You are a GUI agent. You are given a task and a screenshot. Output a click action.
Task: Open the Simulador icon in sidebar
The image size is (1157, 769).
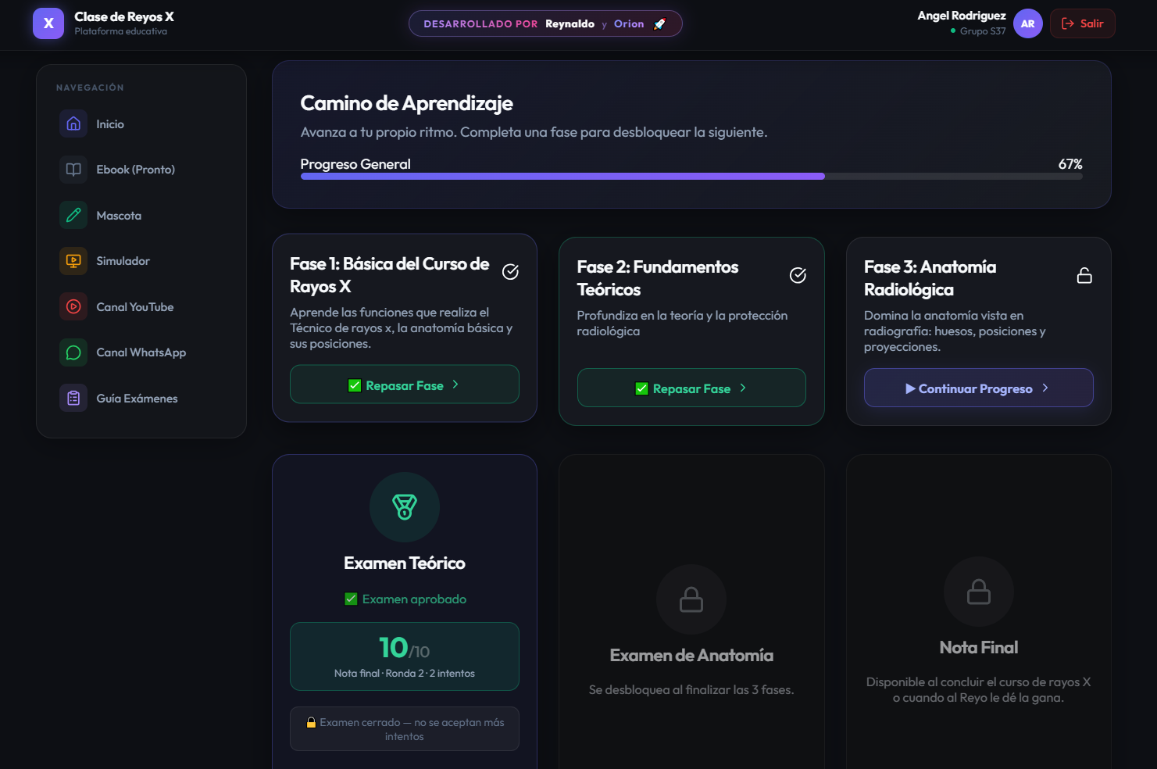73,260
